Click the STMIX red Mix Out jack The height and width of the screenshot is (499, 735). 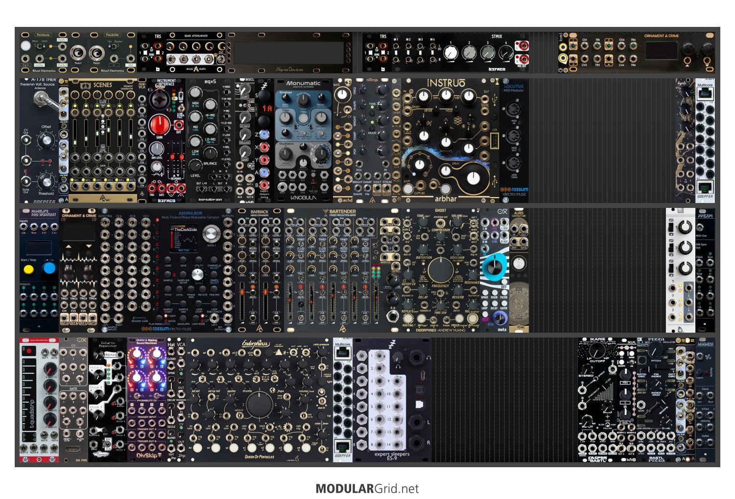pos(523,58)
